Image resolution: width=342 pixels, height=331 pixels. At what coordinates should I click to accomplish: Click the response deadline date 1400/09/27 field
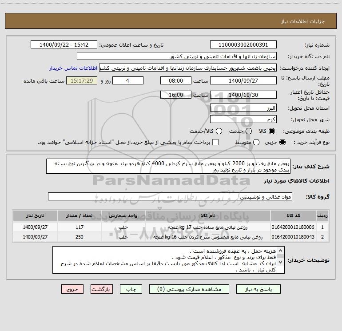(x=243, y=80)
